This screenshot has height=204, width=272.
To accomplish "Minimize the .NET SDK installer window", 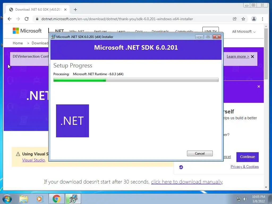I will [x=199, y=37].
